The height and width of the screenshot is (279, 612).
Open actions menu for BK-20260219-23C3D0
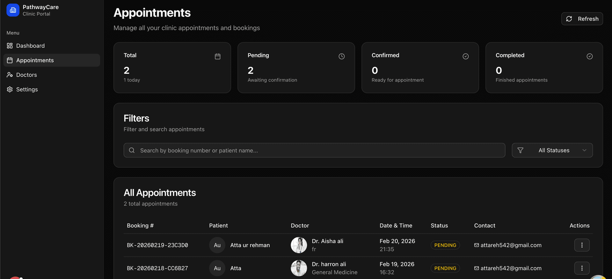(582, 245)
